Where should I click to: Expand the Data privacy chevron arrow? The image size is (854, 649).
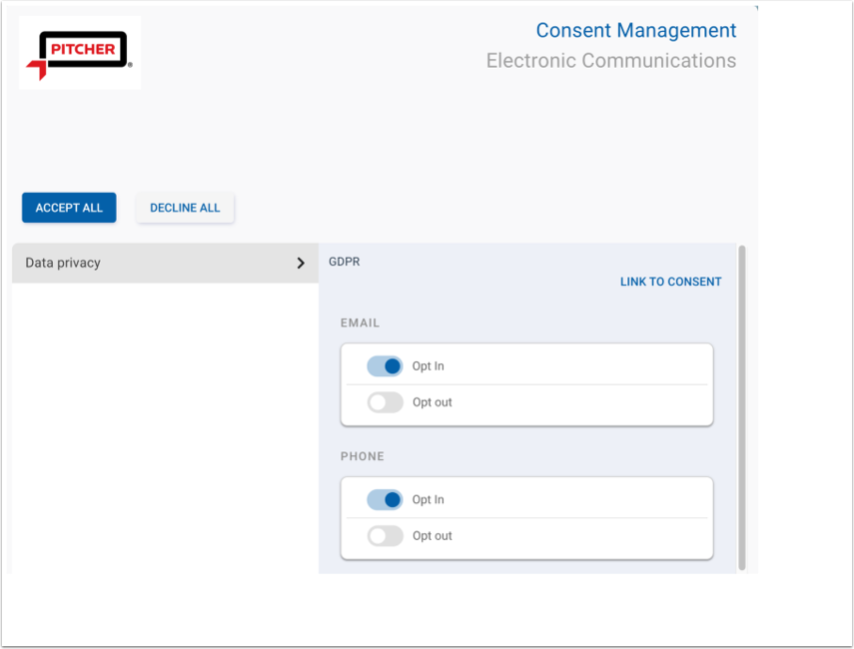pyautogui.click(x=301, y=264)
